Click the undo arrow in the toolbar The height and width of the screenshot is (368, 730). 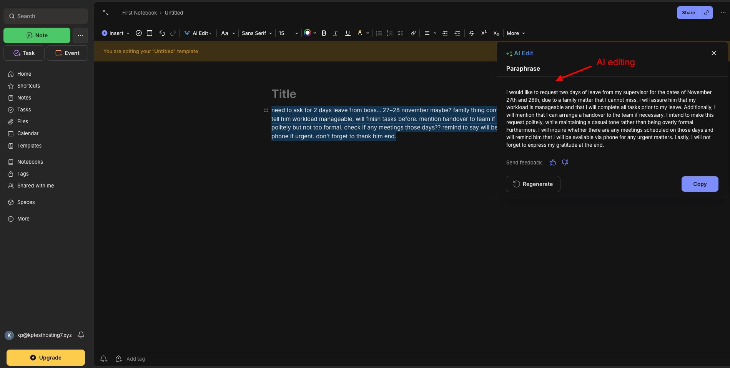pos(162,33)
